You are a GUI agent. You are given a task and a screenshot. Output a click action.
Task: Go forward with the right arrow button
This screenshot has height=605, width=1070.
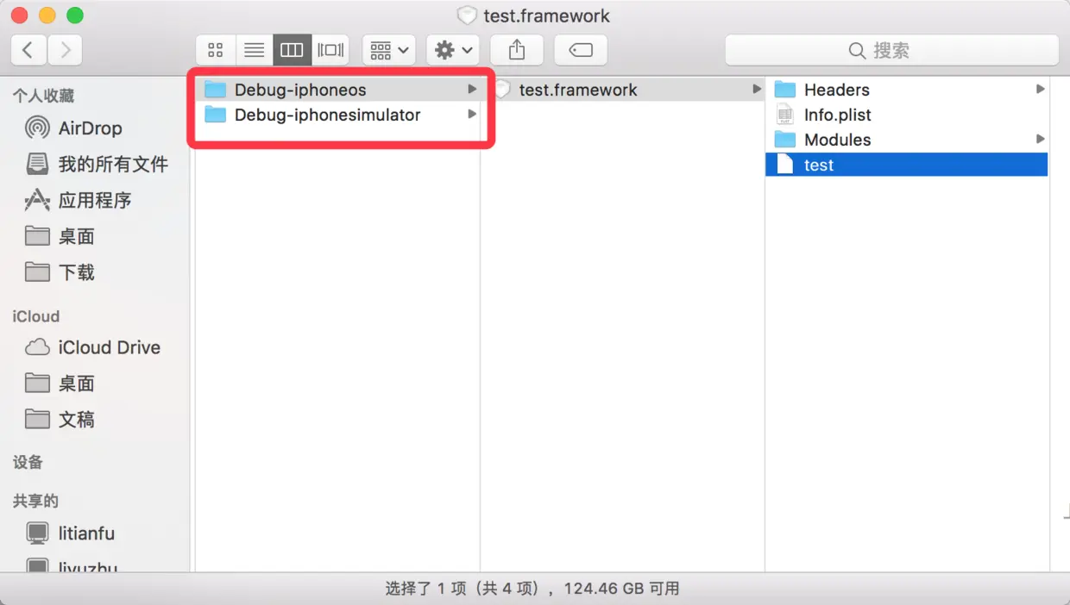coord(66,50)
